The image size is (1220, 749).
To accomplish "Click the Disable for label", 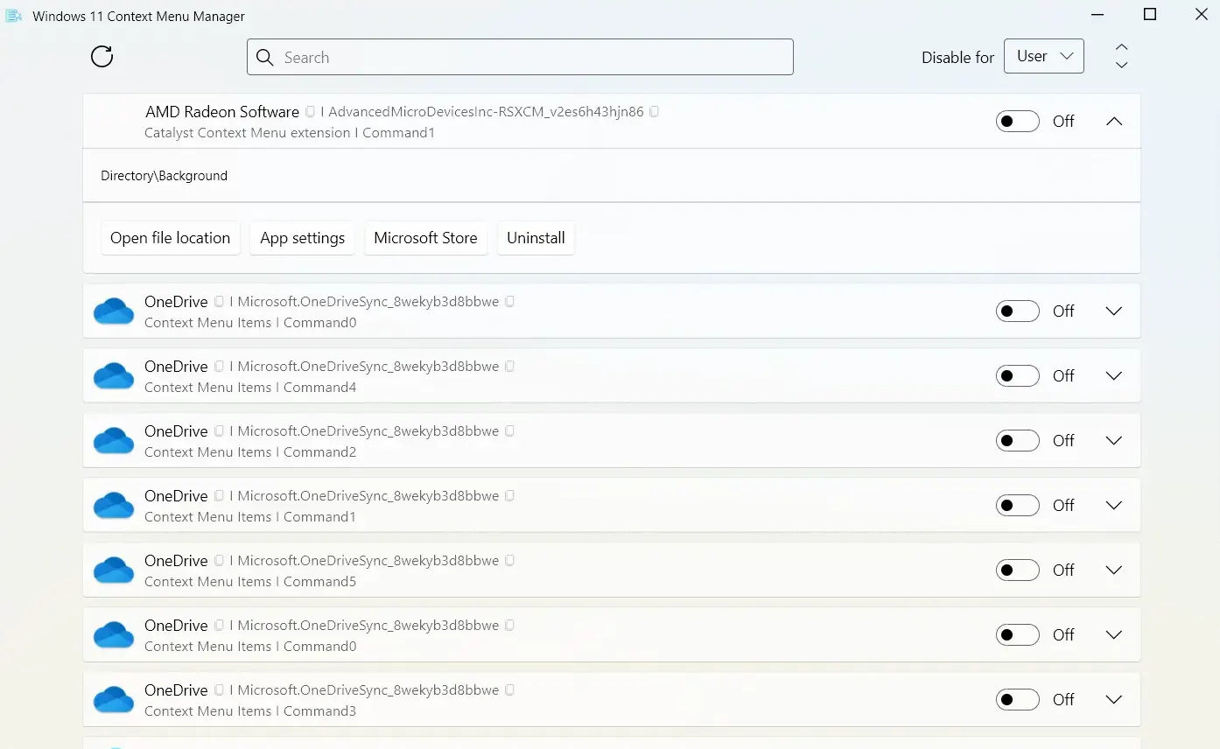I will pos(957,58).
